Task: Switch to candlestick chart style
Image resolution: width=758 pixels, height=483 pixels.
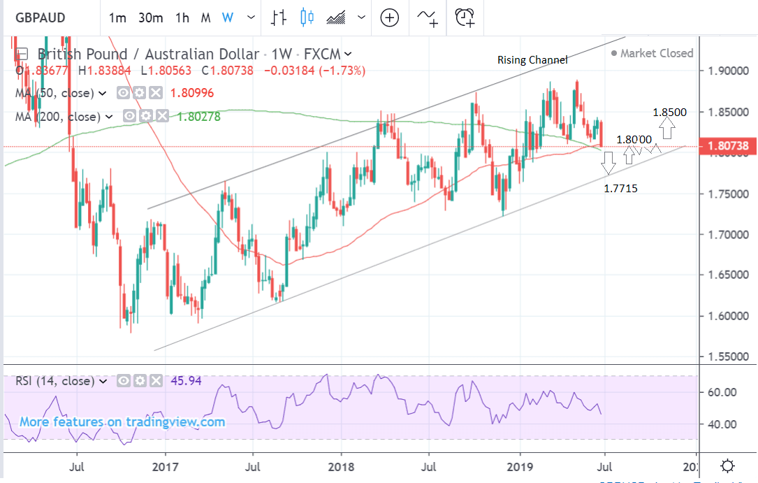Action: pyautogui.click(x=305, y=17)
